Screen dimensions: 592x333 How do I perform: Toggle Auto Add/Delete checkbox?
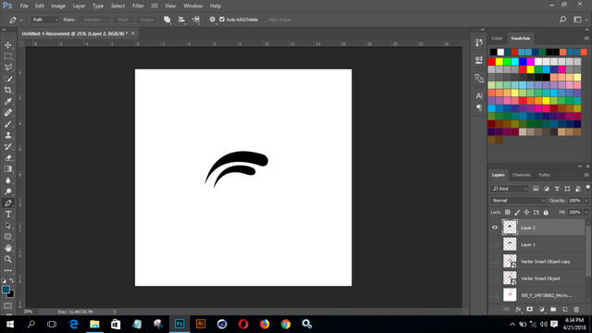pos(222,19)
